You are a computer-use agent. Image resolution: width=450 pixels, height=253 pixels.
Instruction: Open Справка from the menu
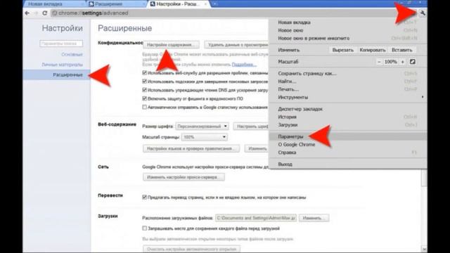coord(347,153)
